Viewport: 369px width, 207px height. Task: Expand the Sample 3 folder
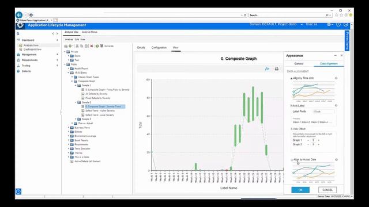click(76, 119)
